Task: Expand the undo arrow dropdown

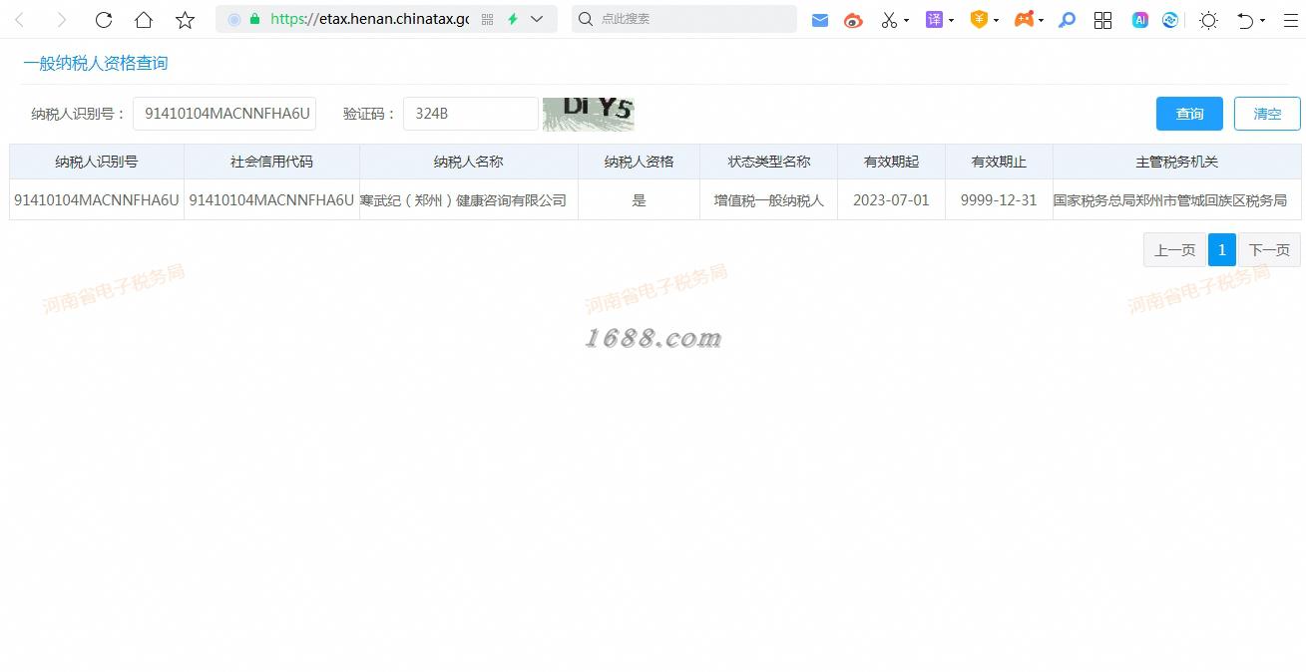Action: (x=1262, y=21)
